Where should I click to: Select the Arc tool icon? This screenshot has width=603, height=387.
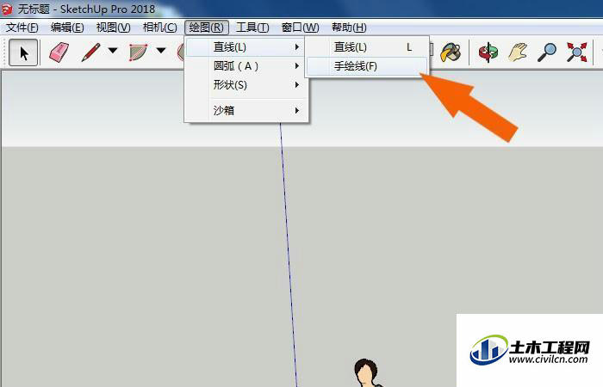(x=138, y=52)
